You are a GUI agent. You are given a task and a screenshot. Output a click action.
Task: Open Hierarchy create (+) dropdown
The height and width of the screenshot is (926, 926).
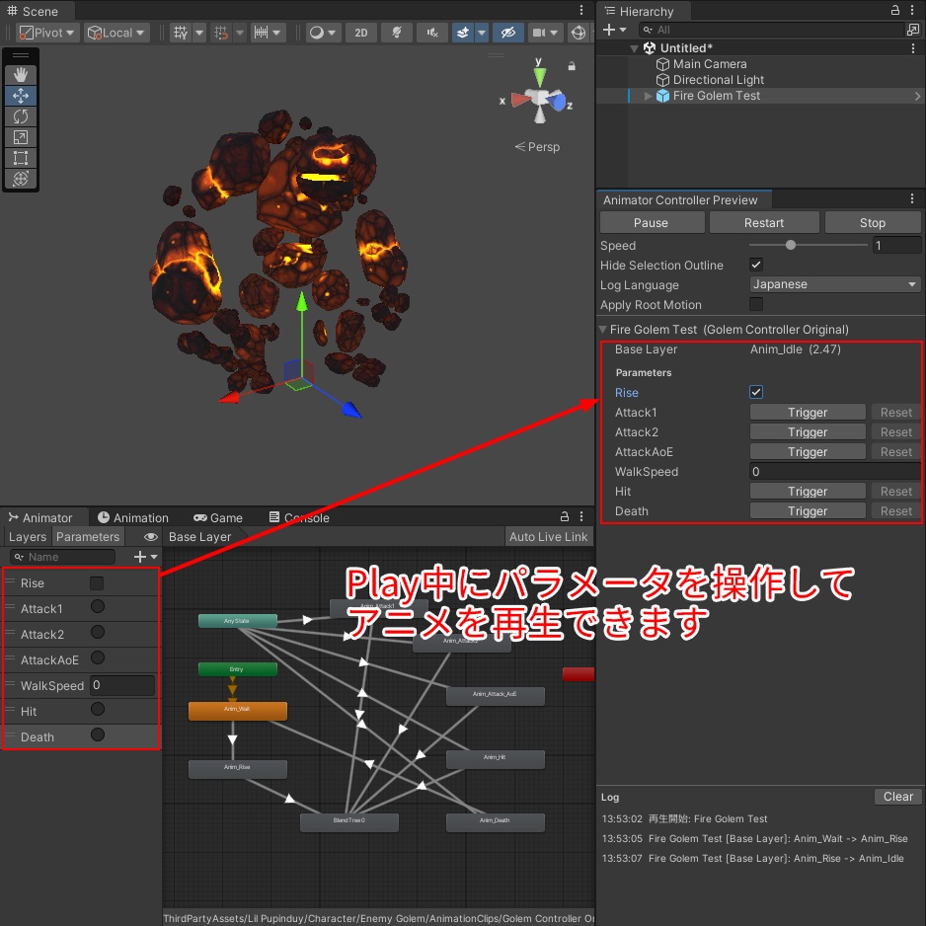point(614,30)
